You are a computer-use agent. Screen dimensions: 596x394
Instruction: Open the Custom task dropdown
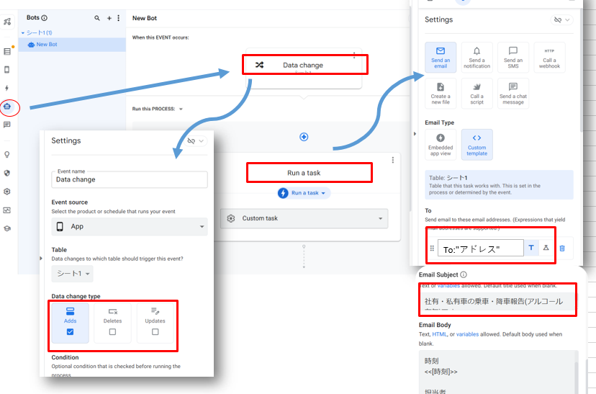tap(304, 218)
